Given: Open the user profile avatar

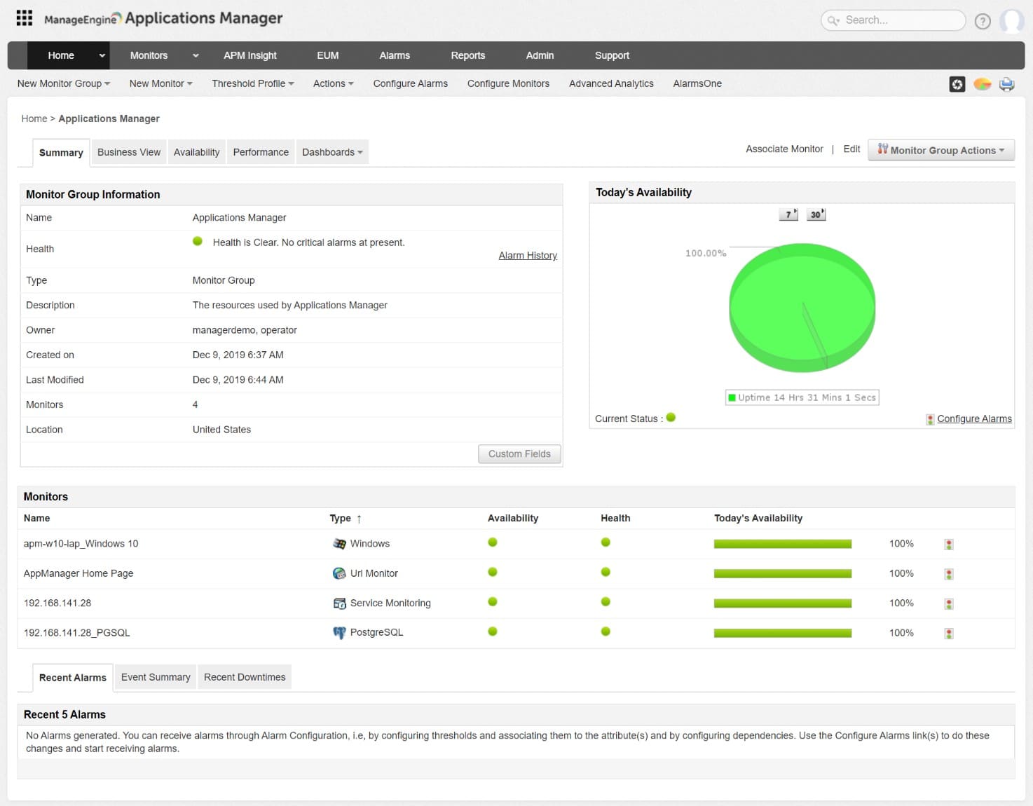Looking at the screenshot, I should point(1011,21).
